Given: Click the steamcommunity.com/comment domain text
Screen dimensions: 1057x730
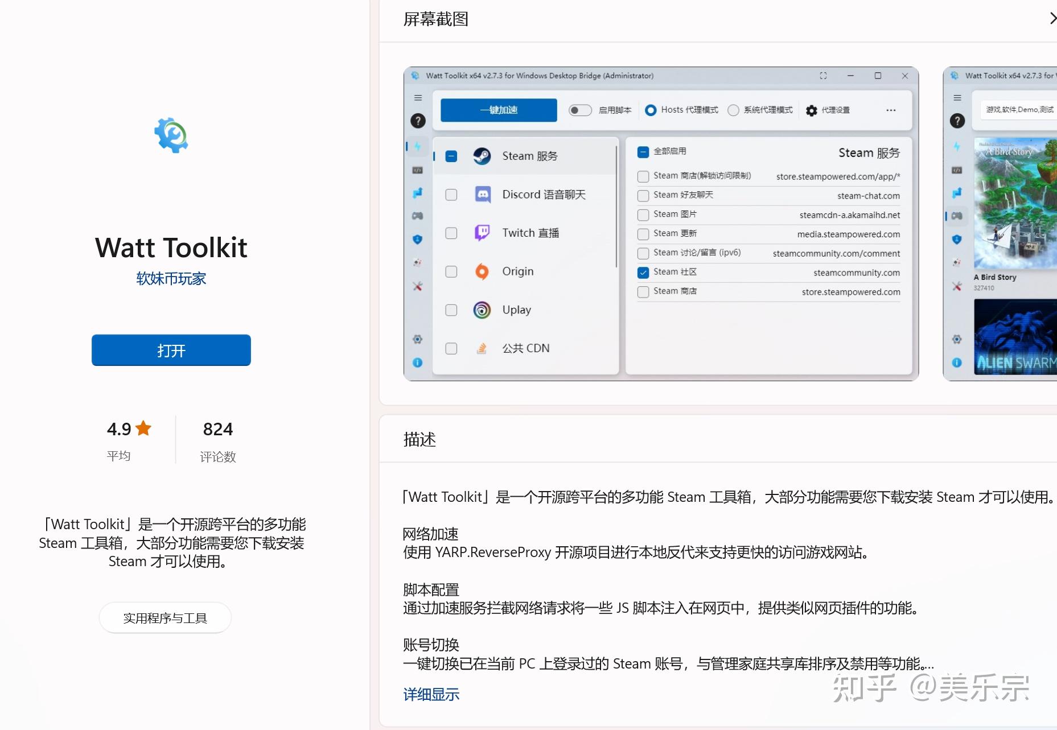Looking at the screenshot, I should point(836,254).
